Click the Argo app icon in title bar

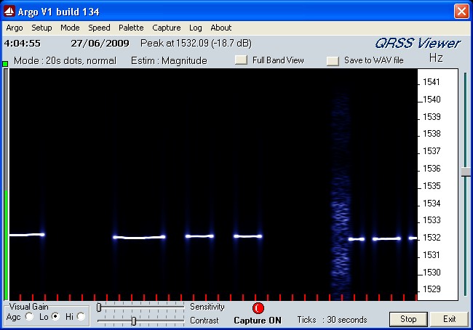[x=10, y=12]
